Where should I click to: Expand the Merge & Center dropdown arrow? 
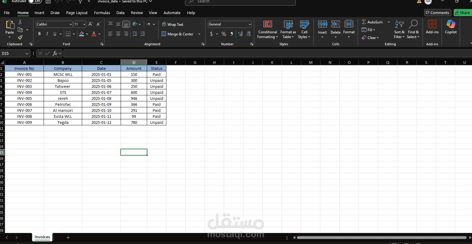coord(199,34)
